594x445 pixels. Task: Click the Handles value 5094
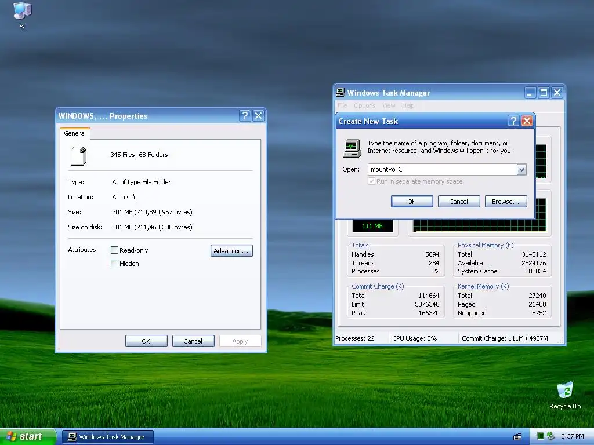click(432, 254)
